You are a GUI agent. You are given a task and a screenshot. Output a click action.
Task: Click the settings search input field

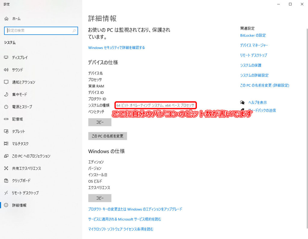click(x=38, y=31)
